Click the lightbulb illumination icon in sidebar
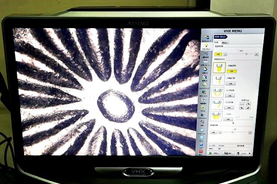The width and height of the screenshot is (277, 184). 206,45
